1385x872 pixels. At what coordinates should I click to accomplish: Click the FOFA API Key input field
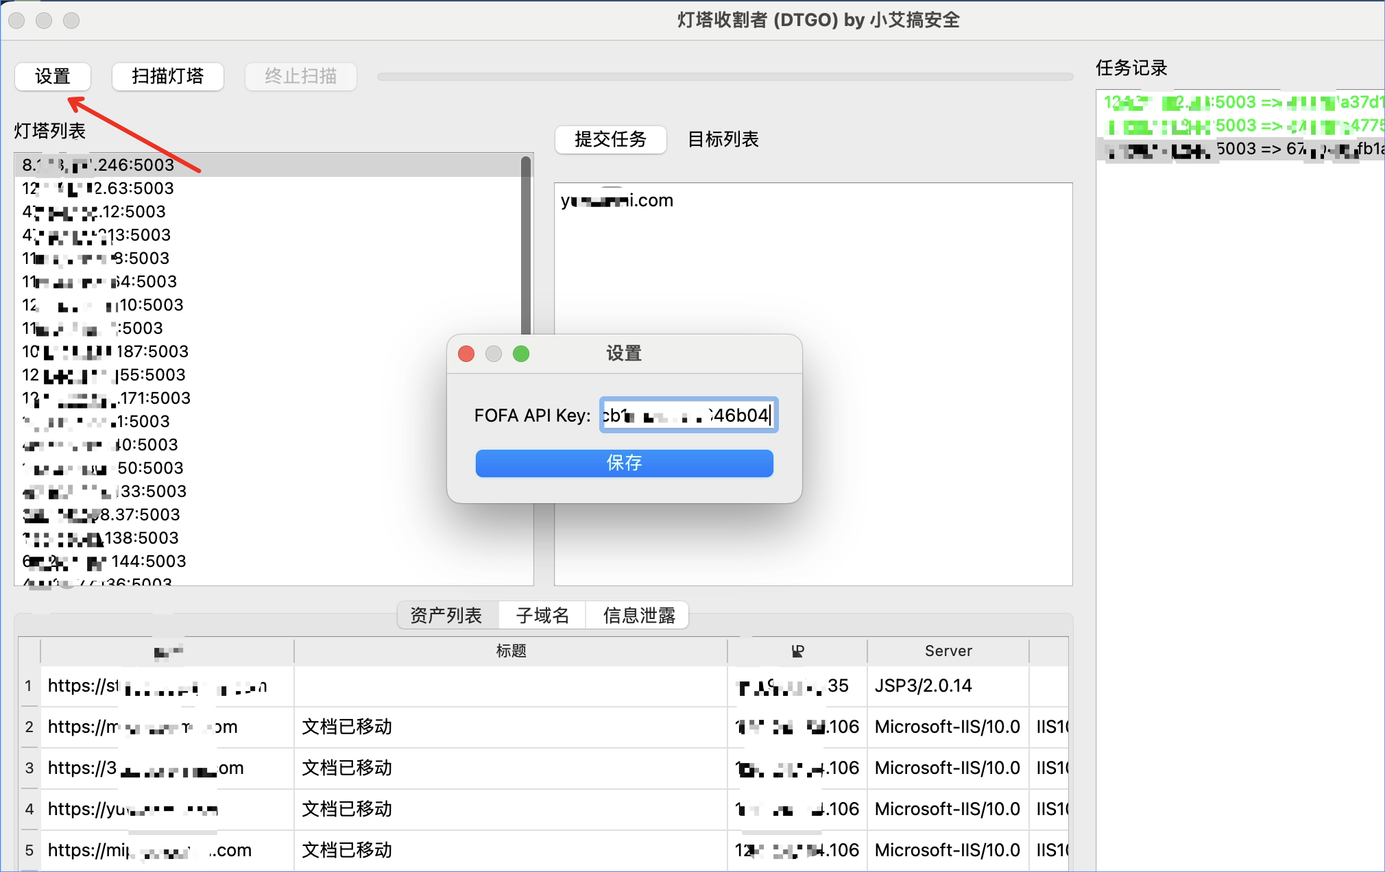coord(688,415)
